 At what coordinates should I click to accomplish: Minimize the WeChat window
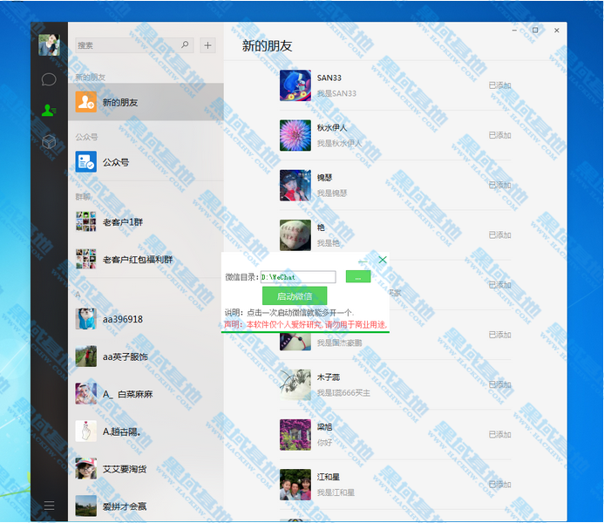[x=514, y=30]
